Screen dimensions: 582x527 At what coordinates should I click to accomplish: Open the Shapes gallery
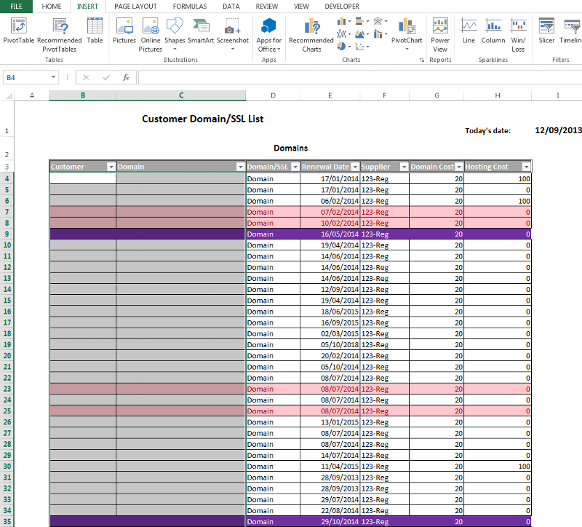[x=175, y=34]
